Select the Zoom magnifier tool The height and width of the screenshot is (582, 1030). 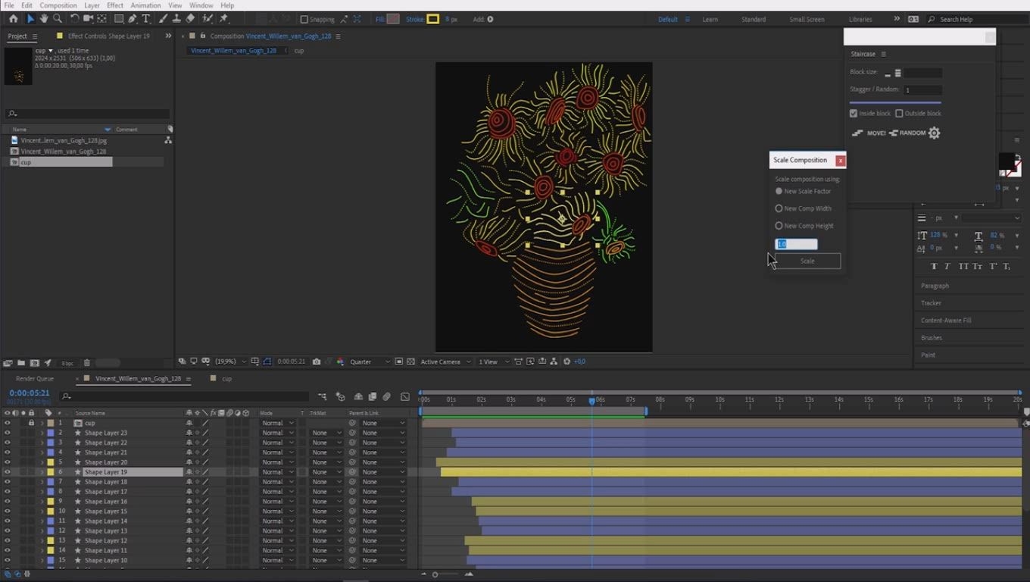[58, 19]
